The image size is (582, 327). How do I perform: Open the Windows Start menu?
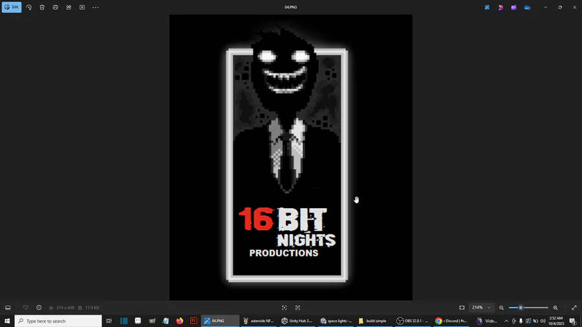pos(7,321)
